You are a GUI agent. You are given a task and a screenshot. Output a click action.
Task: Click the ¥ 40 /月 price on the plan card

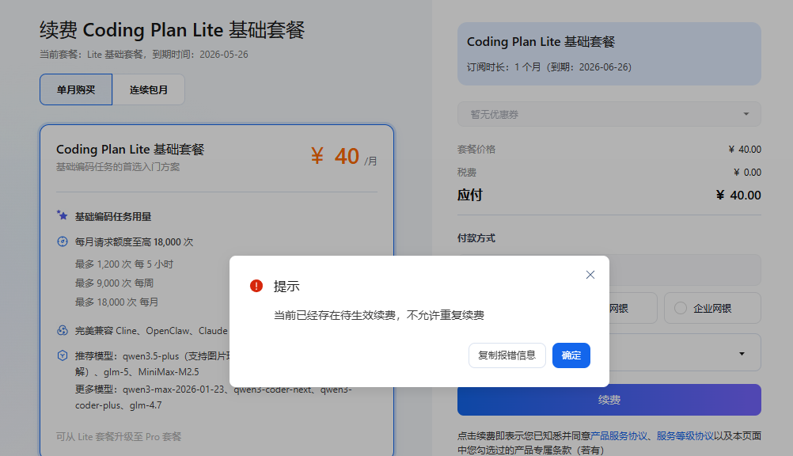[344, 157]
